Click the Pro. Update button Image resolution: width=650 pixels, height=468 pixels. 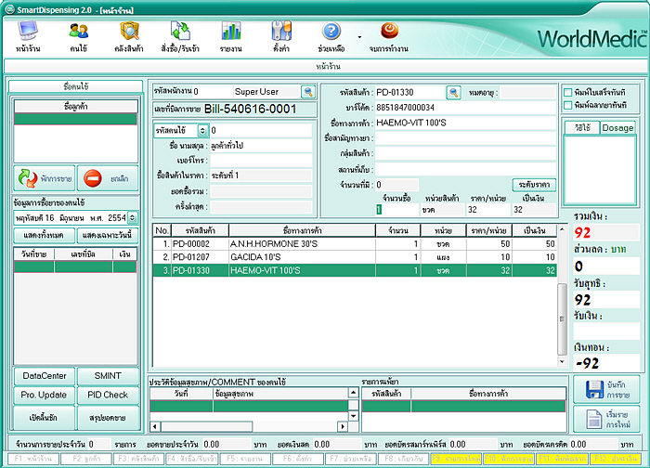click(45, 395)
